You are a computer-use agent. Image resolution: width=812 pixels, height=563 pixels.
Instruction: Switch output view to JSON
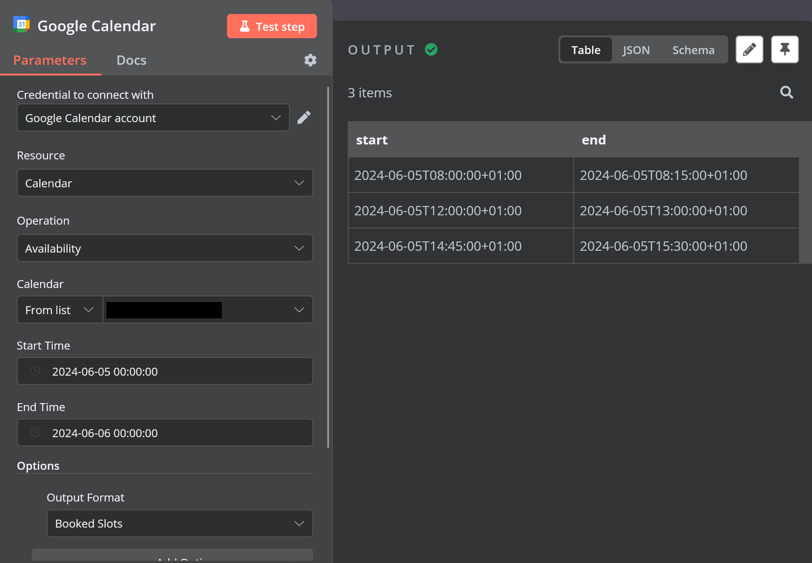[x=636, y=50]
